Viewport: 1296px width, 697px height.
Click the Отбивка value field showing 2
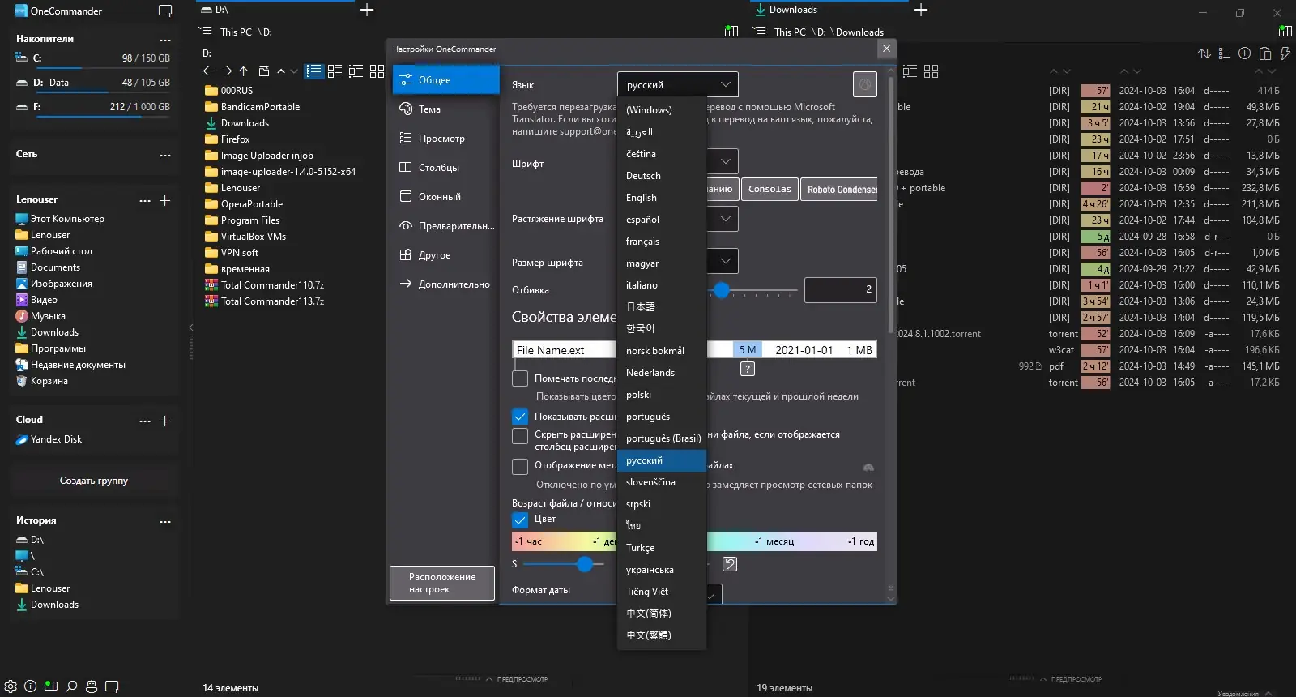click(x=841, y=289)
